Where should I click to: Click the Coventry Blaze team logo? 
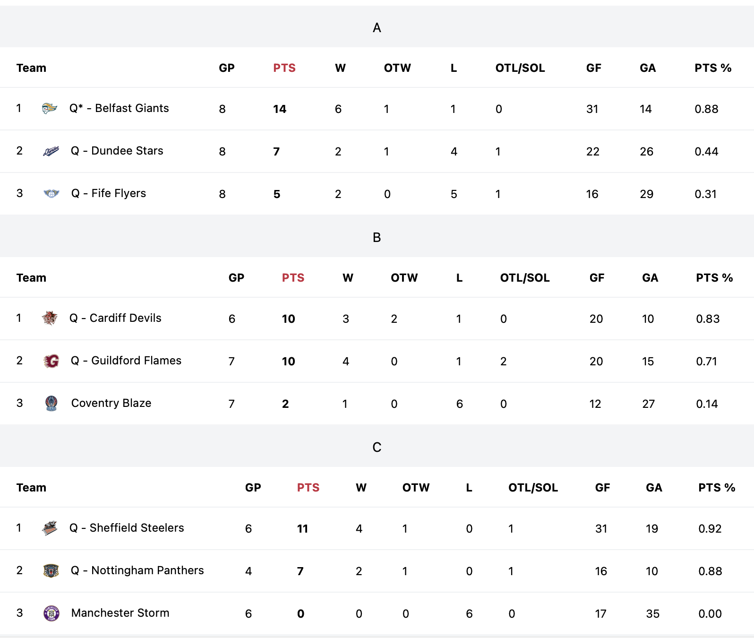[x=51, y=403]
